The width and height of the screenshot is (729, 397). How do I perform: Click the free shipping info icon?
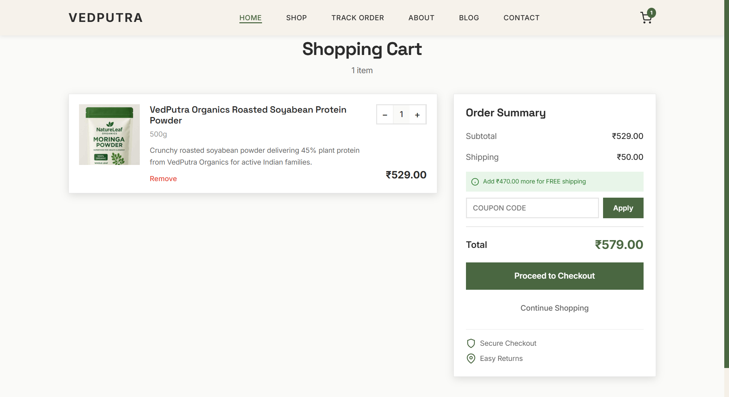coord(475,182)
